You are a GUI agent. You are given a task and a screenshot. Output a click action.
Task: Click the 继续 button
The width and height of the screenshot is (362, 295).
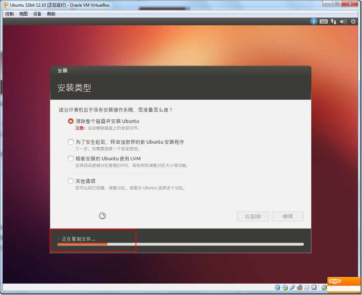click(288, 216)
